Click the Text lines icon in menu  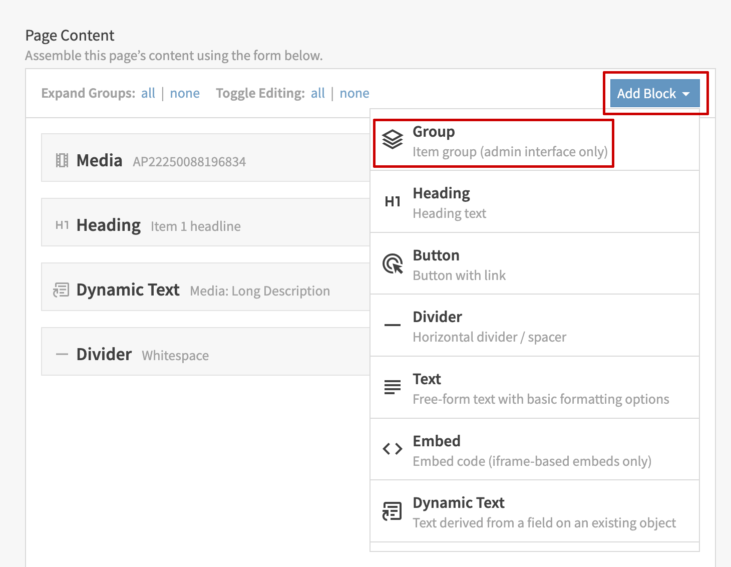392,387
